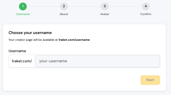This screenshot has height=95, width=171.
Task: Click the 1raket.com/ prefix box
Action: 22,61
